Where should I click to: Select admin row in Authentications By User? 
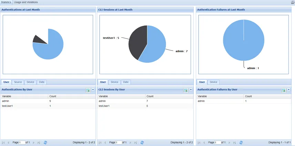pyautogui.click(x=48, y=101)
